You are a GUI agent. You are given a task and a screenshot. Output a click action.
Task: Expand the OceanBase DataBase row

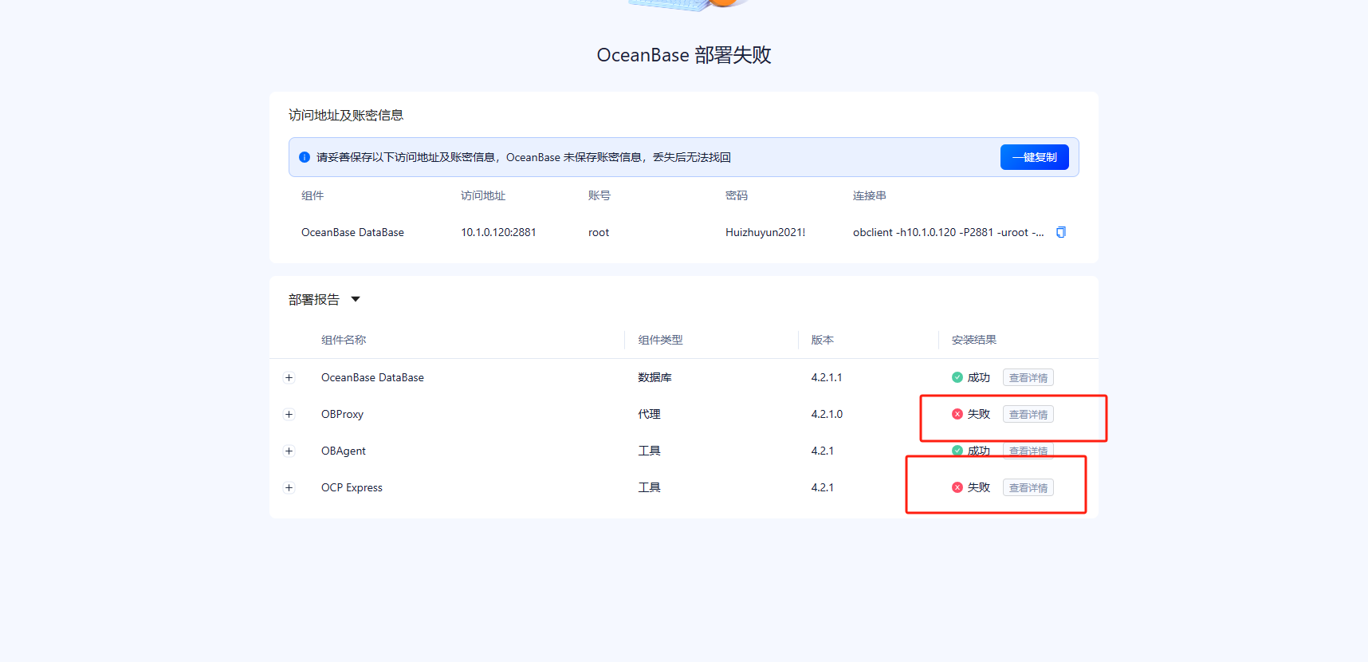coord(289,377)
